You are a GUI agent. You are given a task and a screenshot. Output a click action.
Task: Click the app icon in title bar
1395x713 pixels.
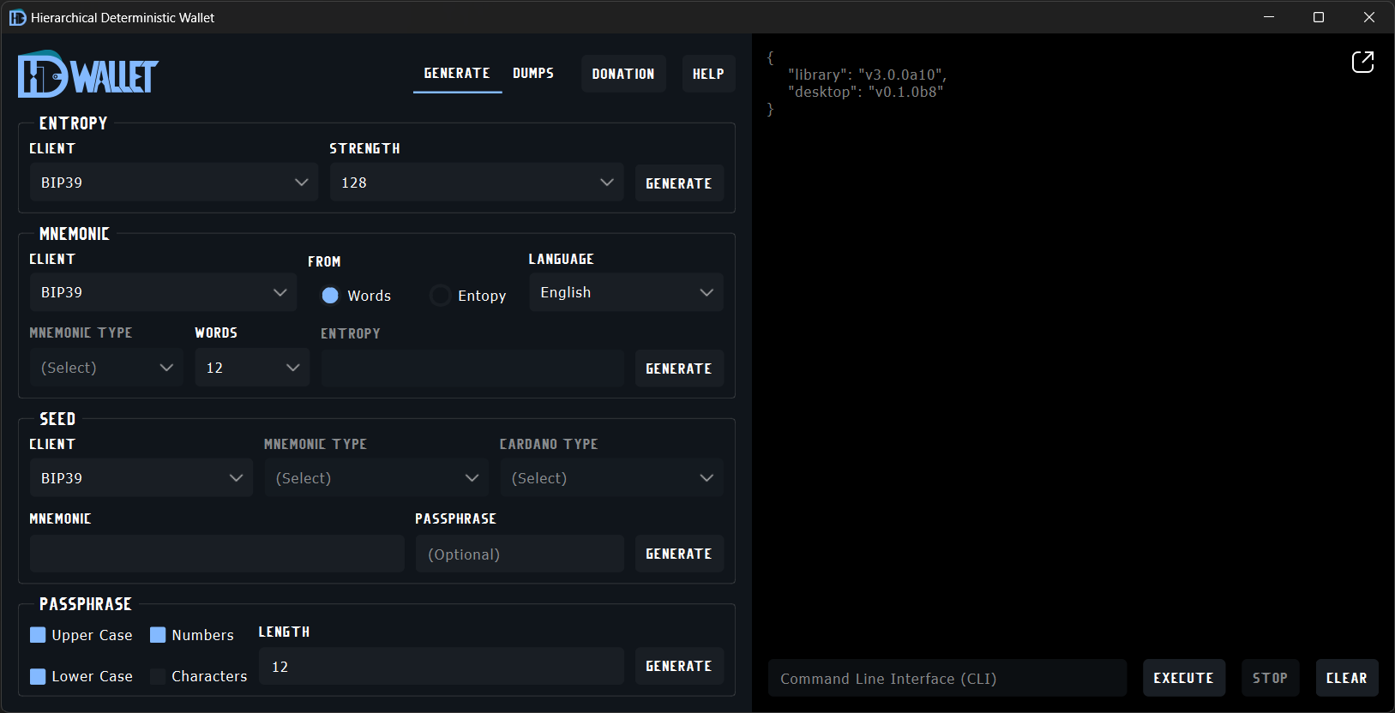click(17, 17)
